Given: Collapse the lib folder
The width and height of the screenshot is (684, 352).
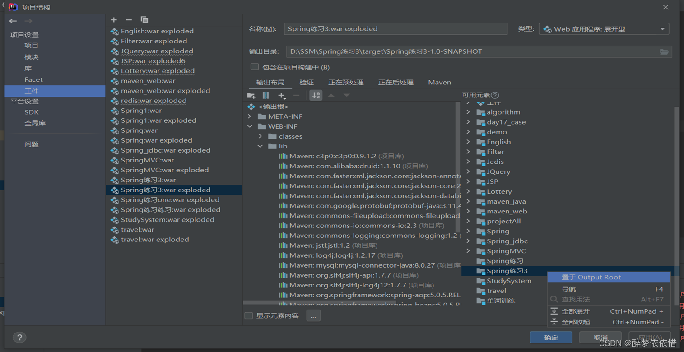Looking at the screenshot, I should (x=260, y=146).
